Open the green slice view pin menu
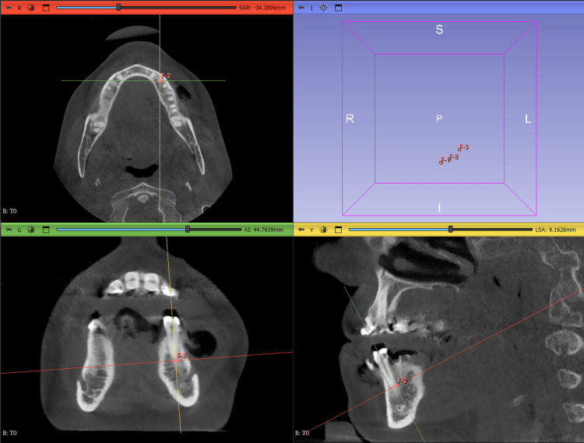The image size is (584, 443). pos(9,230)
